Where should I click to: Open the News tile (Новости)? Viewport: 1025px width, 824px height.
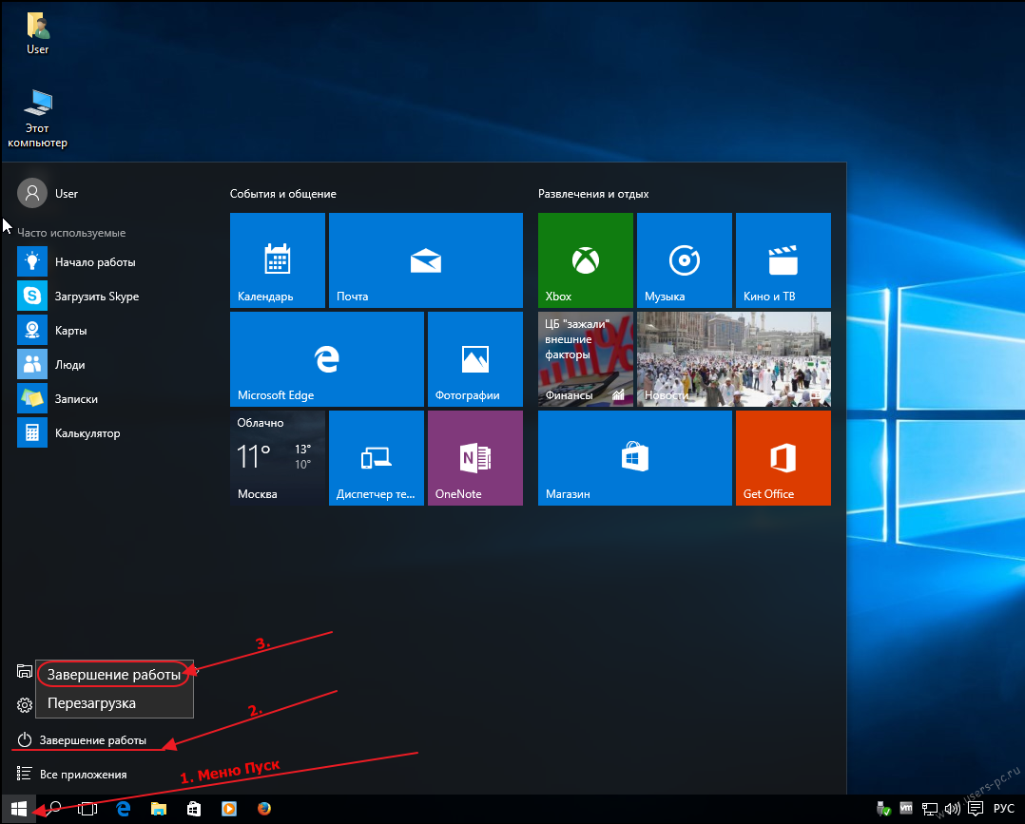[x=734, y=358]
